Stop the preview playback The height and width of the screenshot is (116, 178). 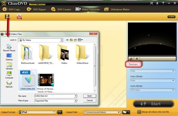(137, 59)
